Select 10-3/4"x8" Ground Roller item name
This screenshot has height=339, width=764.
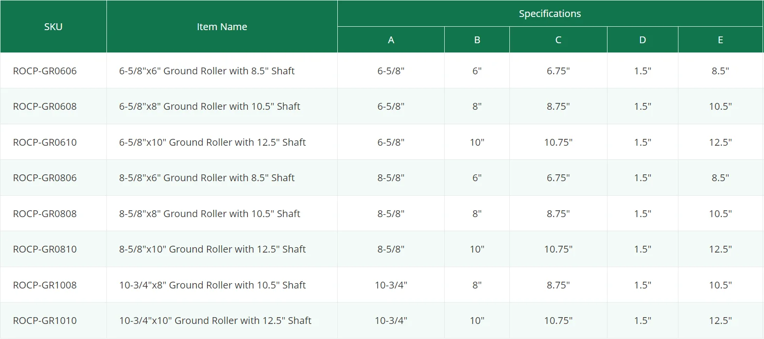[x=212, y=285]
